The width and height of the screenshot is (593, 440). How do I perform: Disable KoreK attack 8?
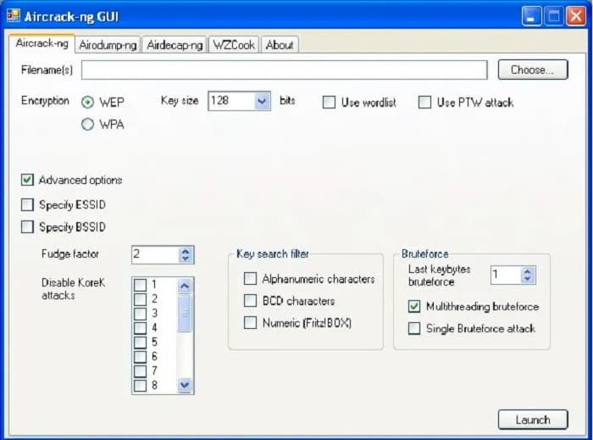(x=141, y=386)
